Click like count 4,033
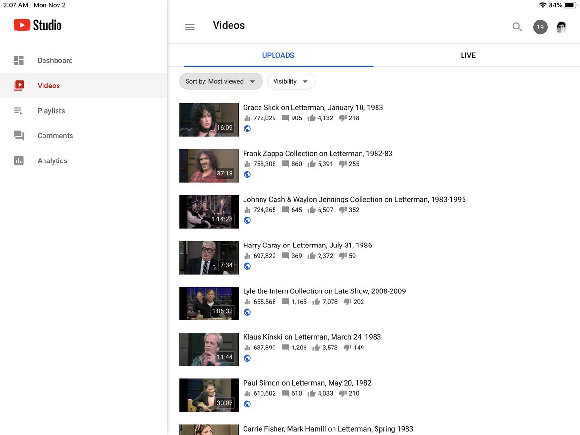580x435 pixels. pos(325,393)
